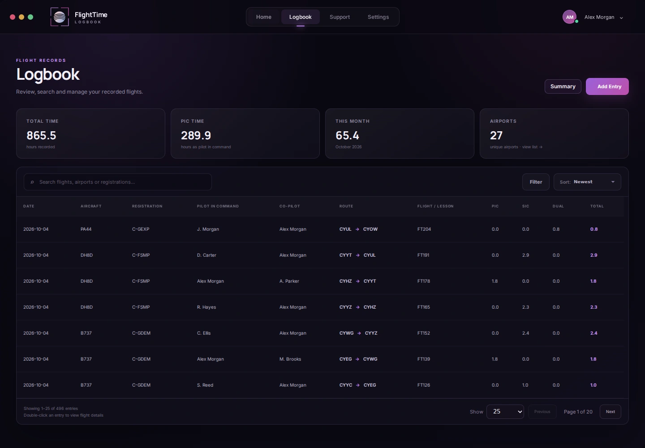Expand the Alex Morgan account menu chevron

coord(621,18)
